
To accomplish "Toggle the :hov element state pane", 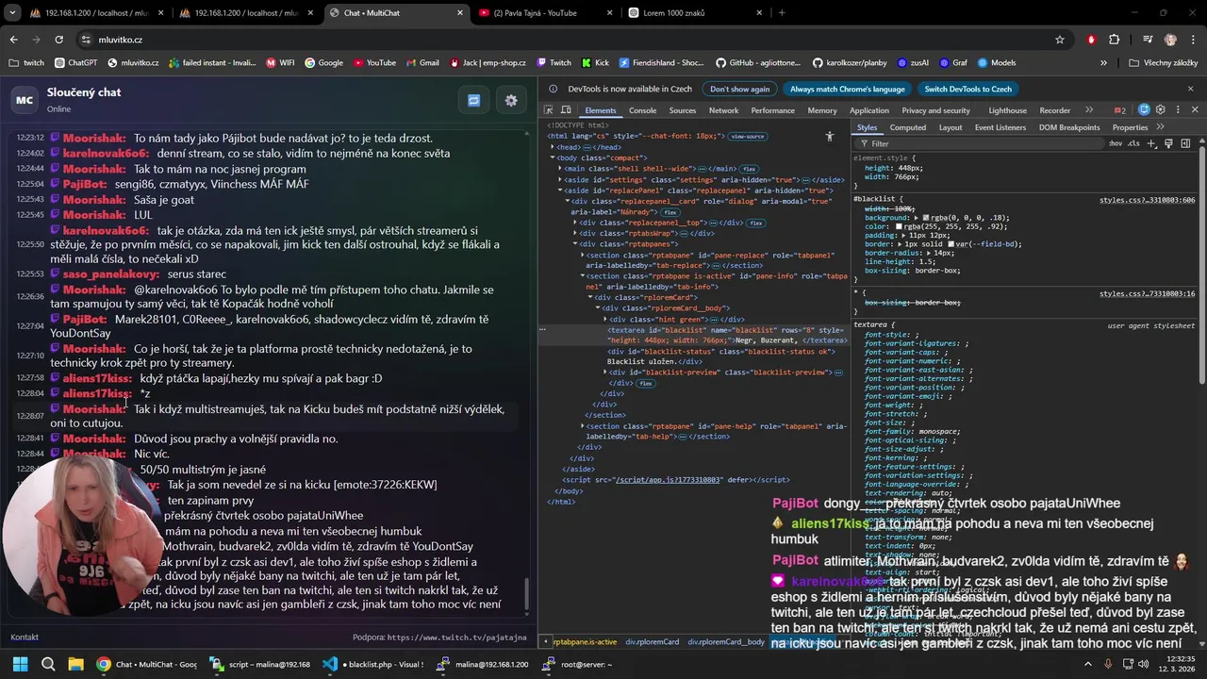I will pyautogui.click(x=1116, y=143).
